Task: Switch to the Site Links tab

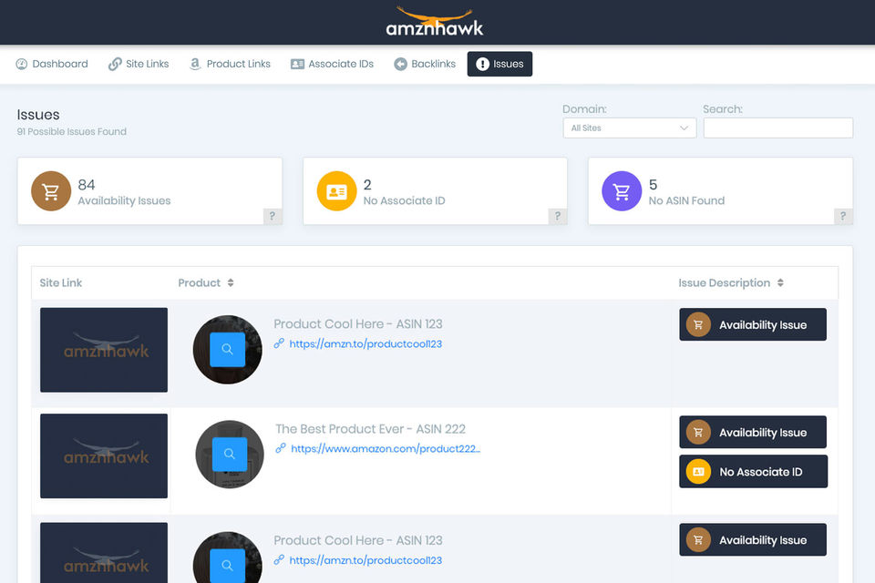Action: [139, 64]
